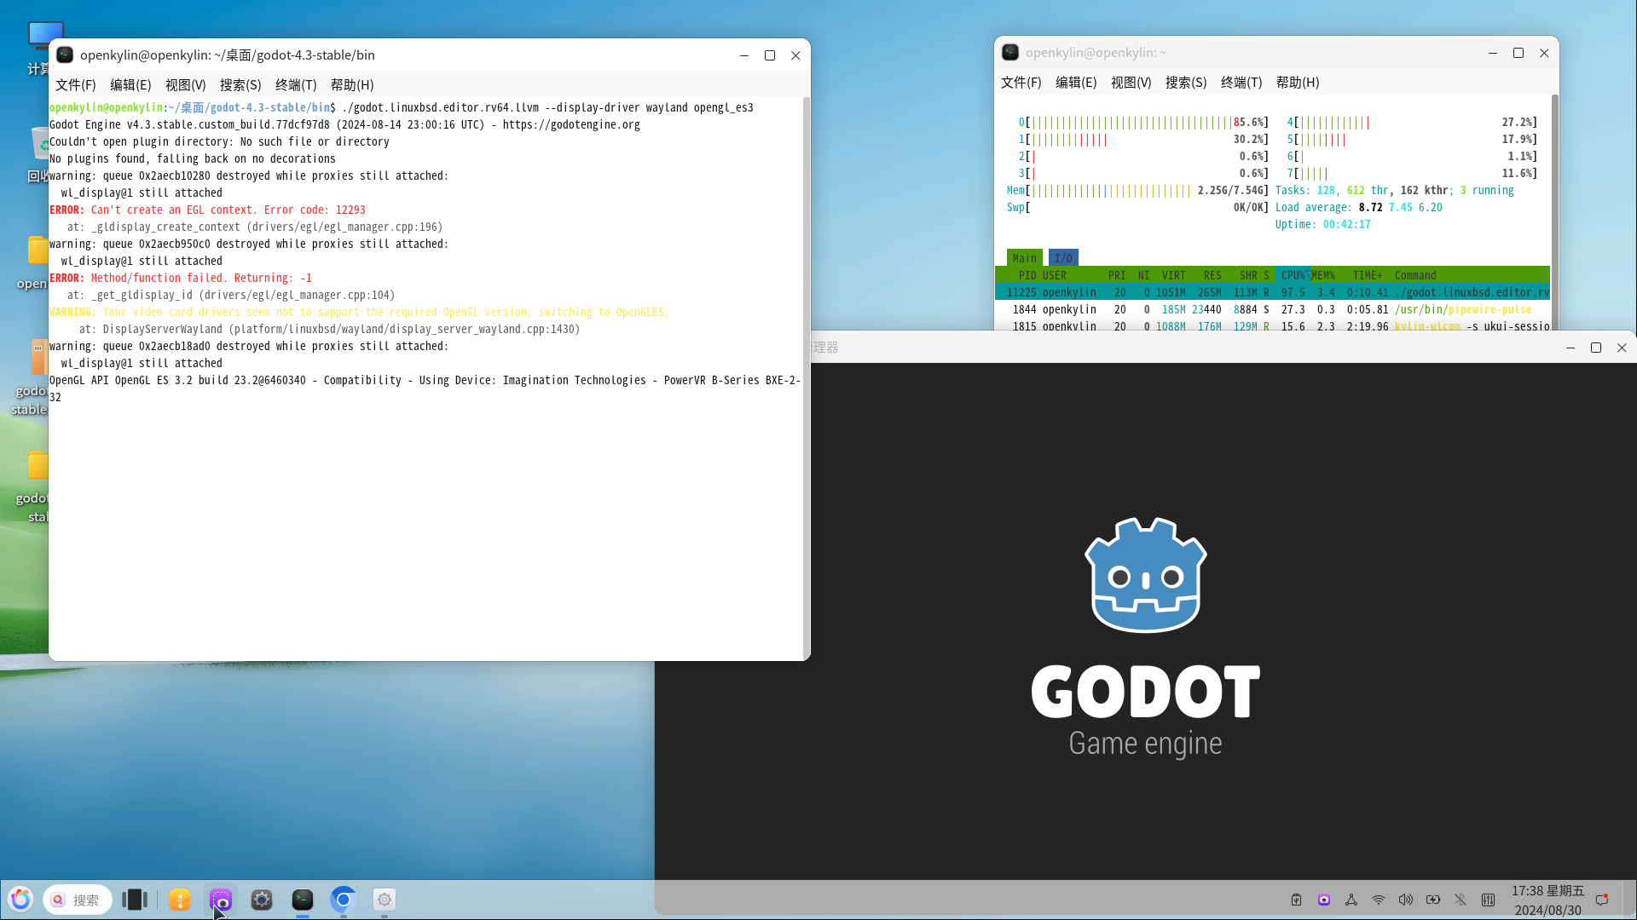
Task: Click the taskbar search box
Action: (78, 900)
